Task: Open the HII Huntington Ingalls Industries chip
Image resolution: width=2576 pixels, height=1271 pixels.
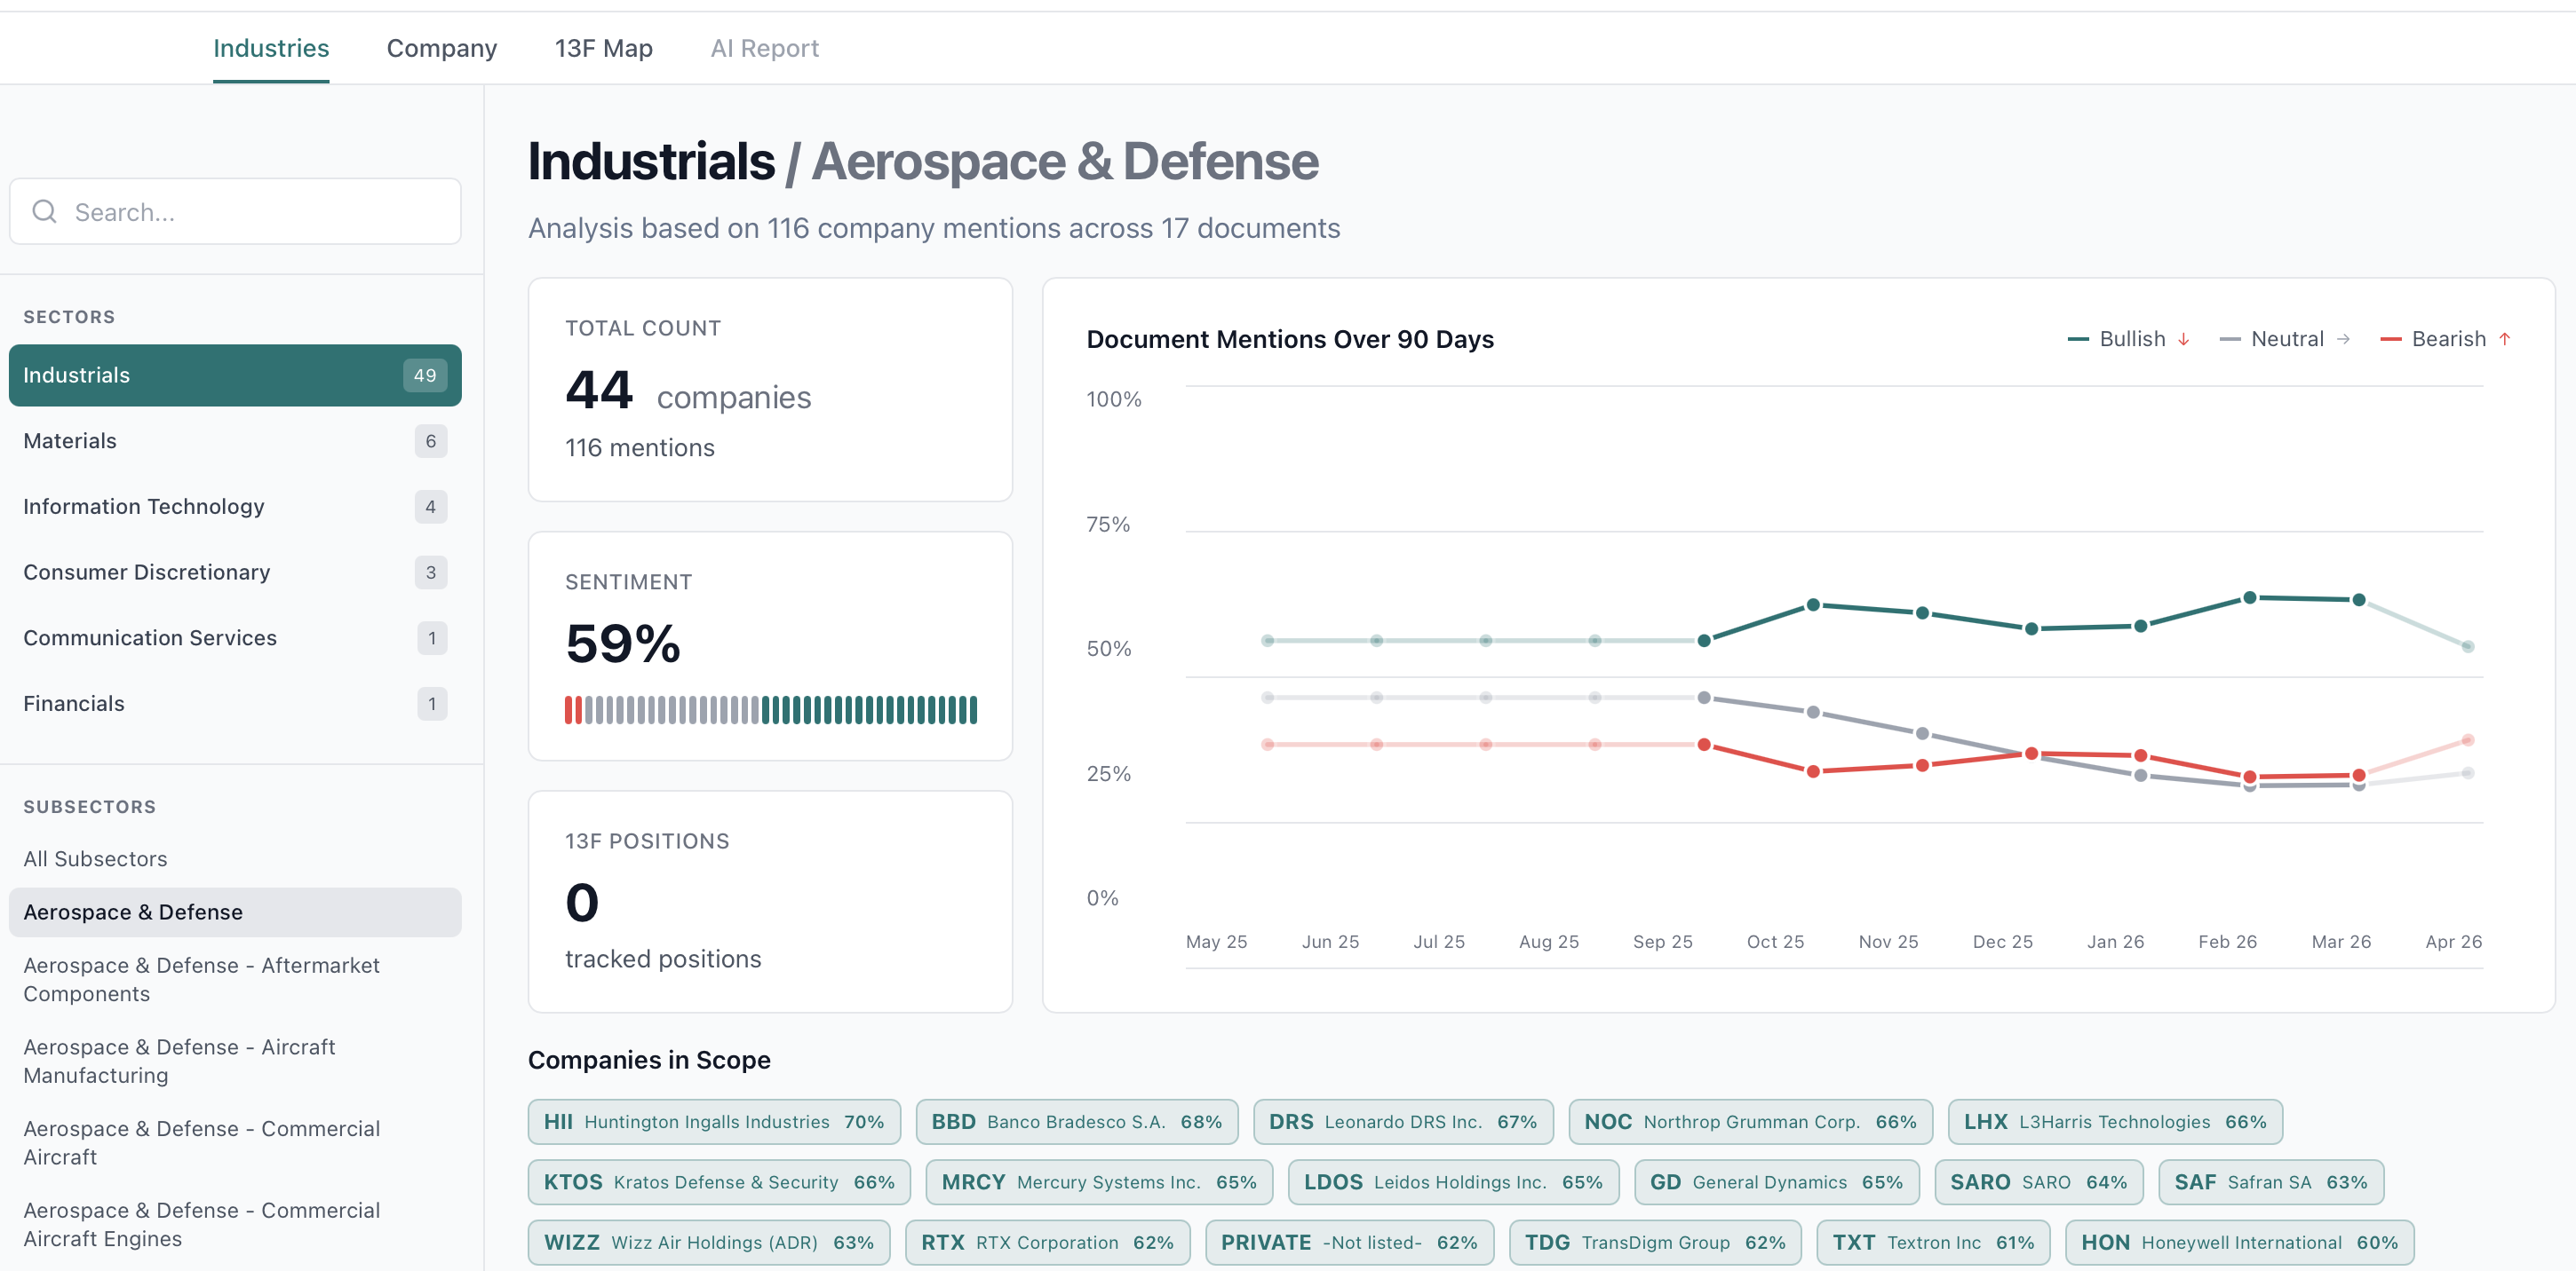Action: coord(714,1122)
